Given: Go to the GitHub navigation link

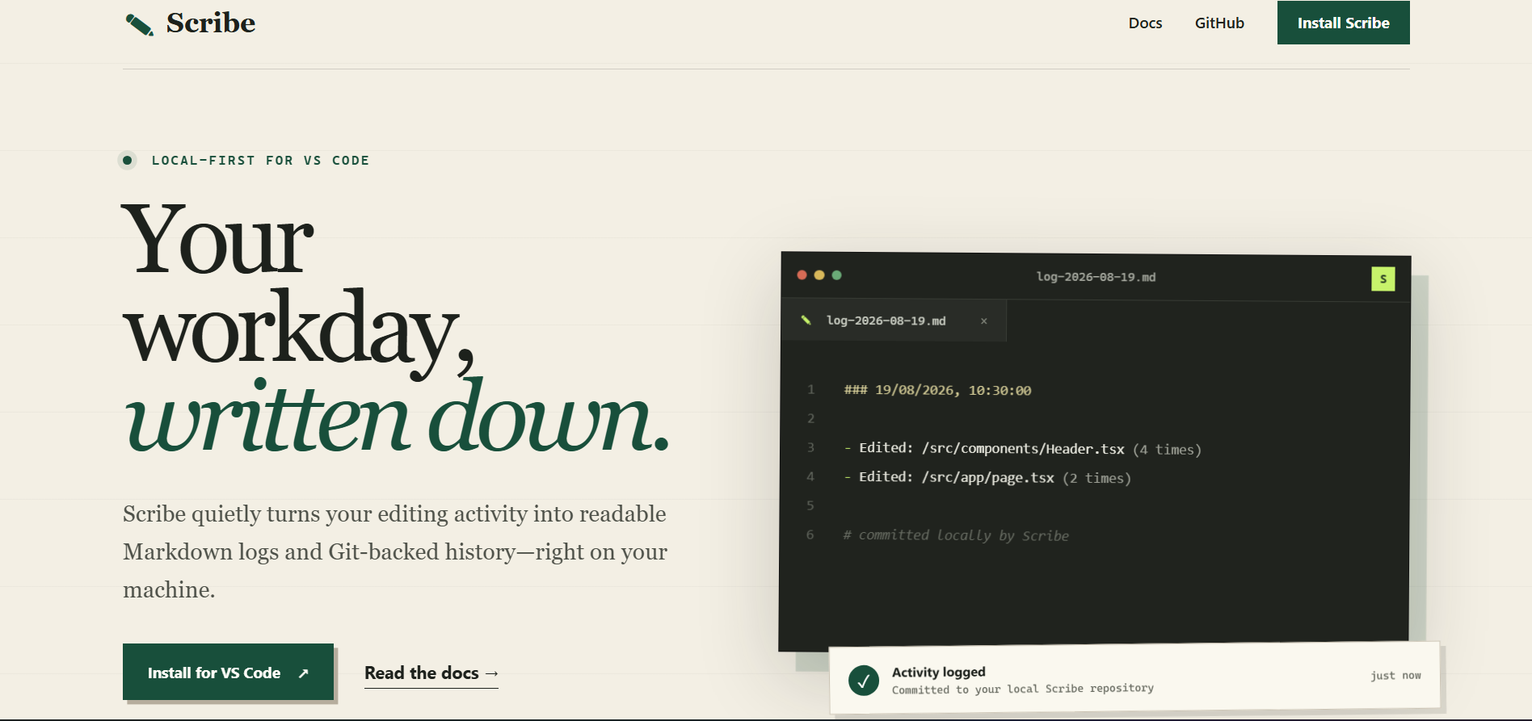Looking at the screenshot, I should [1219, 23].
